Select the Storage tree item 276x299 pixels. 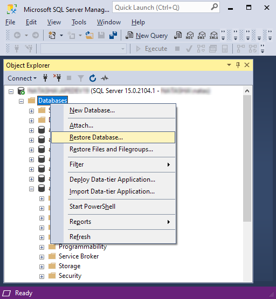(70, 266)
